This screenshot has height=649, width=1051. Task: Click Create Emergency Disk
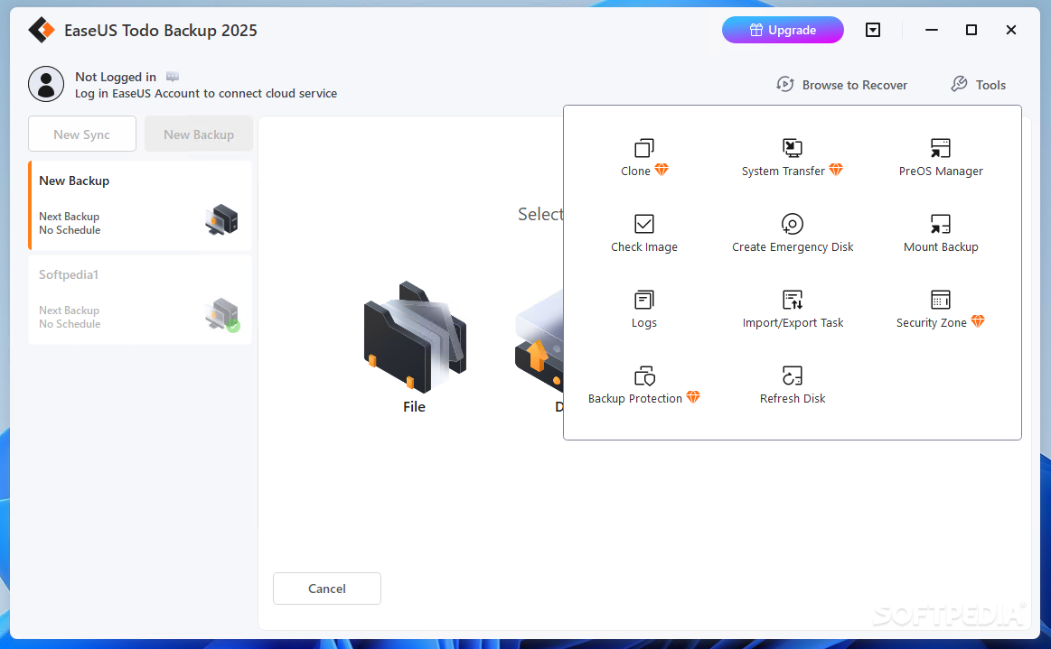tap(792, 233)
